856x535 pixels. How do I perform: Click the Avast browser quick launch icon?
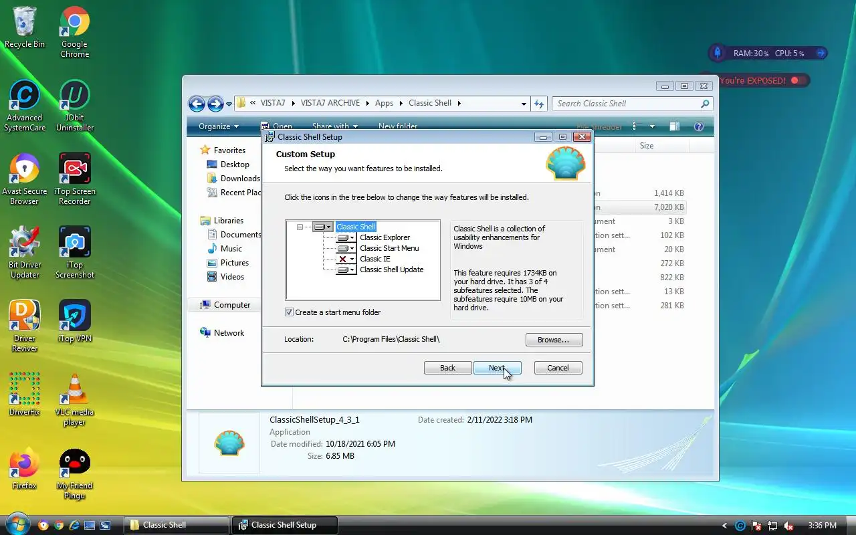coord(43,525)
